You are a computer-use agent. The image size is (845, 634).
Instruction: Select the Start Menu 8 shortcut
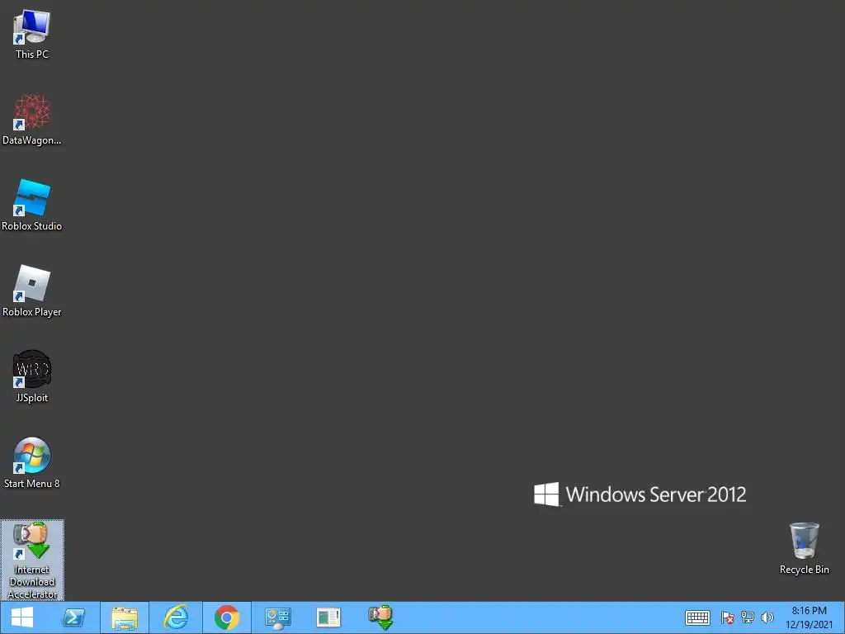(x=32, y=462)
